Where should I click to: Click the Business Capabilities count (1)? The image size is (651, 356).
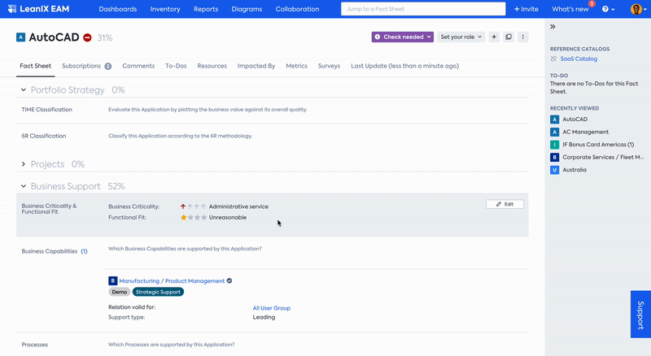[x=84, y=251]
